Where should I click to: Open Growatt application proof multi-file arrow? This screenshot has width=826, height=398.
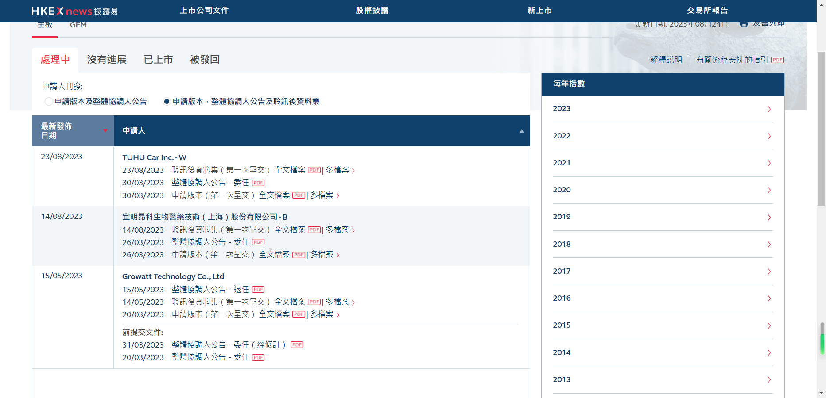[x=337, y=315]
